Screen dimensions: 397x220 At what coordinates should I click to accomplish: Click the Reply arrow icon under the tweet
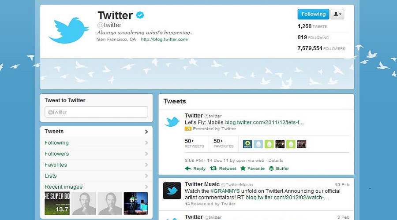pyautogui.click(x=188, y=169)
